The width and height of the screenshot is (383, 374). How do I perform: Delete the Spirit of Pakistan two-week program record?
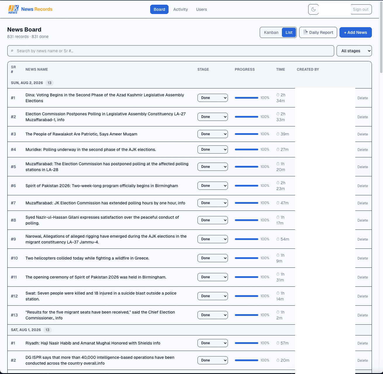[x=363, y=186]
